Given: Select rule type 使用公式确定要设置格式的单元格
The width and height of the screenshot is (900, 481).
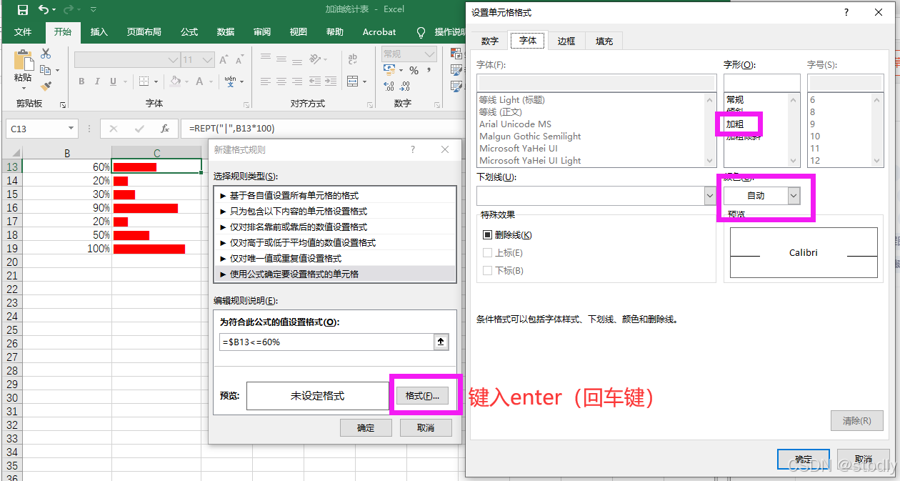Looking at the screenshot, I should (x=334, y=274).
